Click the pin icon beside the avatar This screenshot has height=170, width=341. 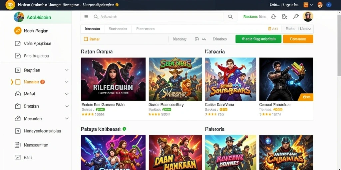tap(296, 17)
